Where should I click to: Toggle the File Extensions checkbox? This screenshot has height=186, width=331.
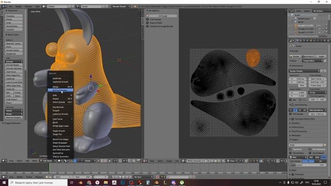click(310, 149)
